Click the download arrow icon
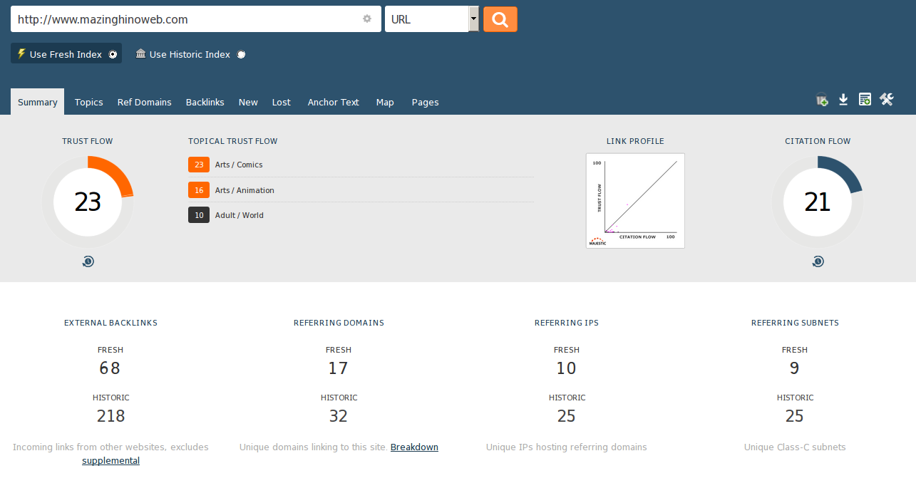This screenshot has height=493, width=916. click(x=843, y=100)
